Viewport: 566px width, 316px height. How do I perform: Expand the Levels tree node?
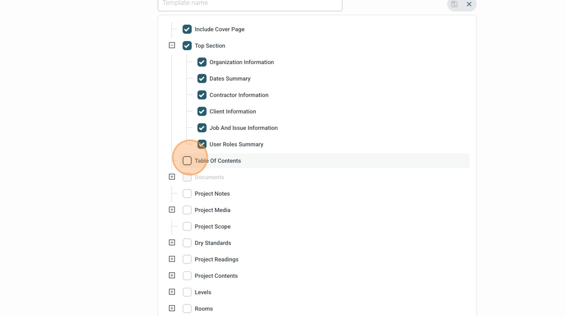(x=172, y=292)
